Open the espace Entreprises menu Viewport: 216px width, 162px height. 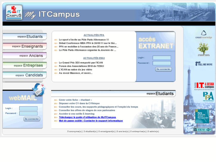pyautogui.click(x=25, y=65)
